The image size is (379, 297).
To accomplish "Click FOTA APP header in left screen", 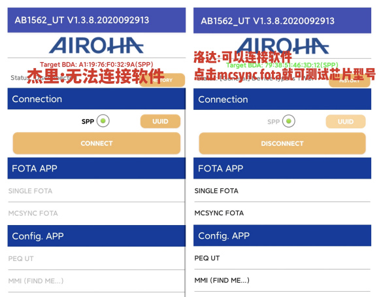I will point(97,168).
